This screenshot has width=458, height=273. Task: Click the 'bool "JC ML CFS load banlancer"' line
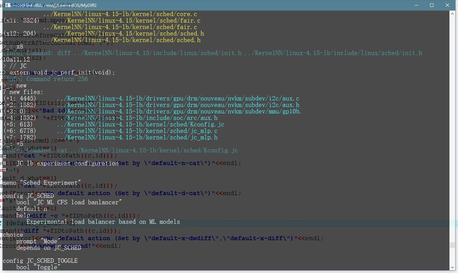point(69,202)
